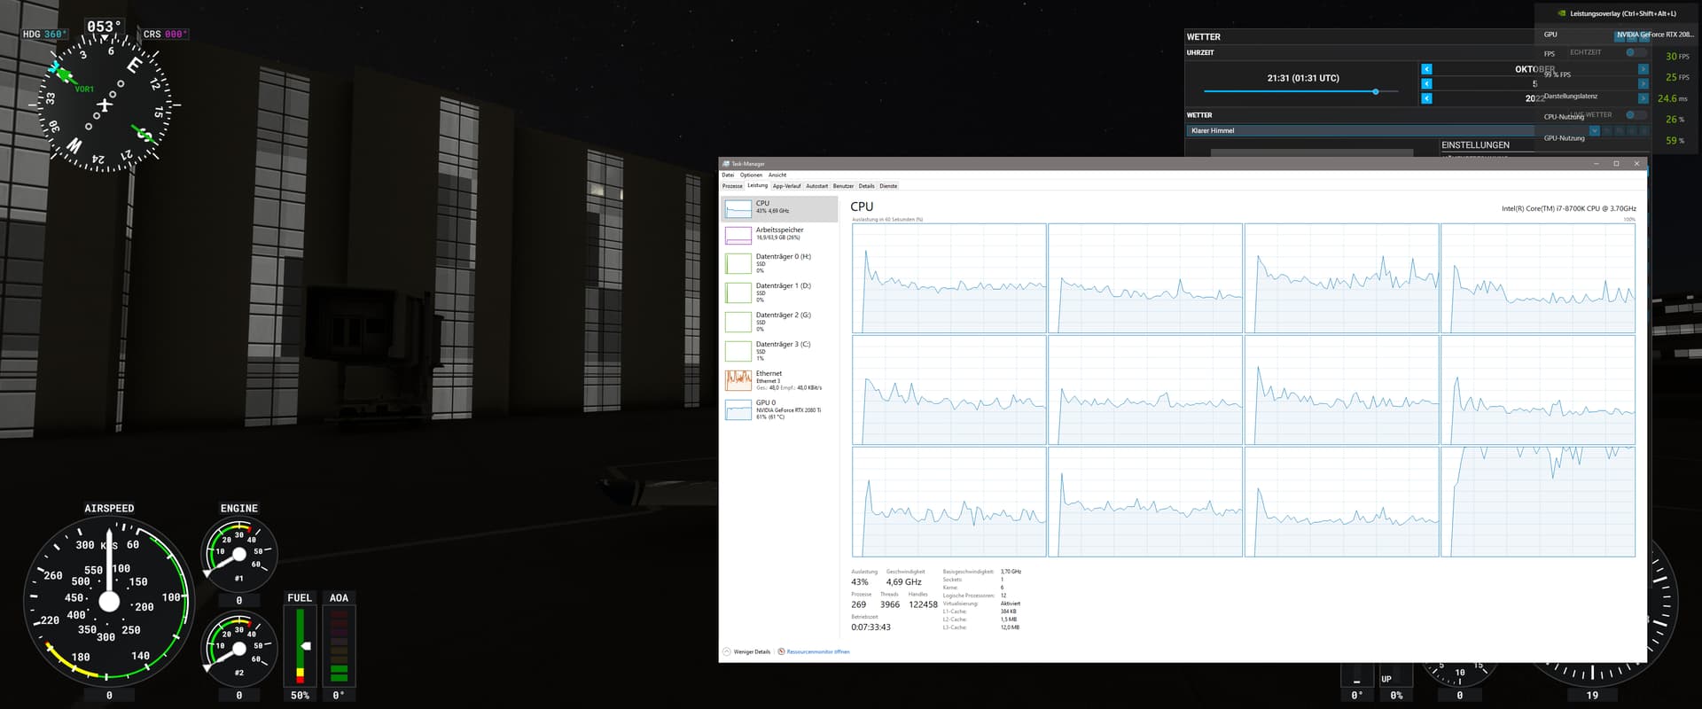The height and width of the screenshot is (709, 1702).
Task: Click the 30 FPS overlay reading
Action: coord(1677,56)
